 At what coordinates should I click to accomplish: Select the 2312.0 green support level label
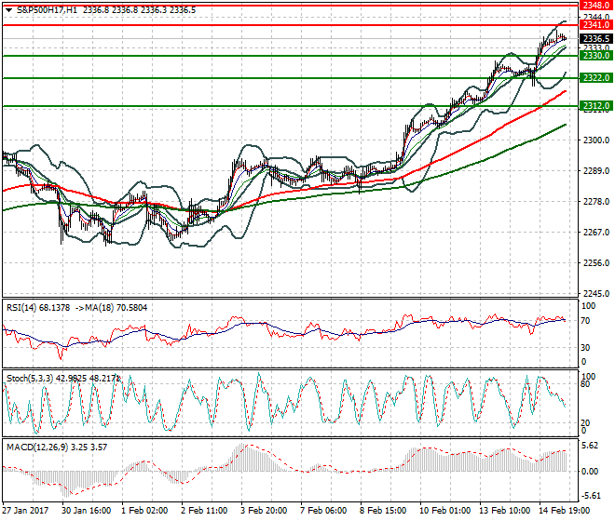[596, 106]
